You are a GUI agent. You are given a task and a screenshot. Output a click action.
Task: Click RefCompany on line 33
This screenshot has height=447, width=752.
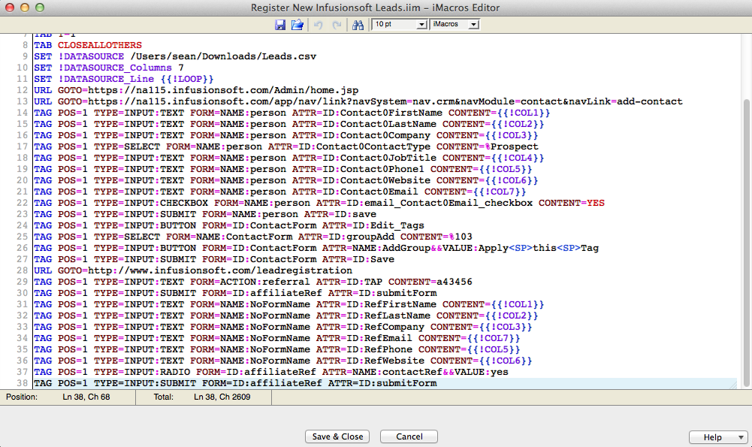[x=394, y=327]
